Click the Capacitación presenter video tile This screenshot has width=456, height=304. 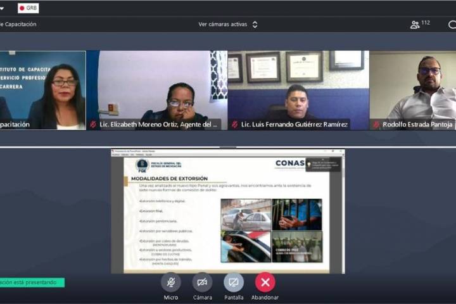point(42,89)
